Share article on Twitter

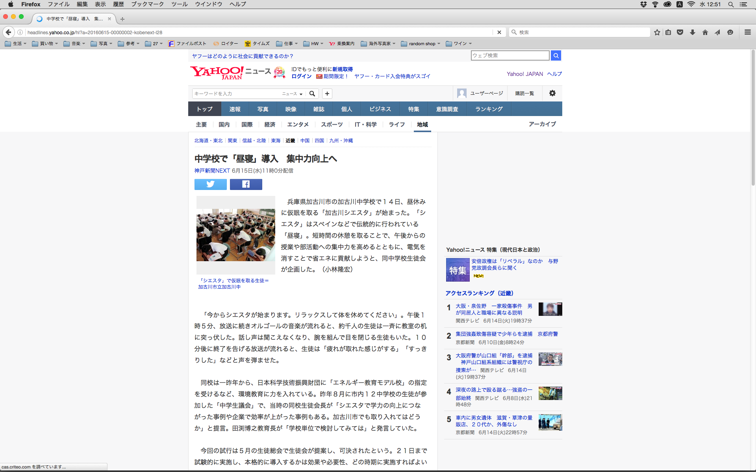(210, 184)
